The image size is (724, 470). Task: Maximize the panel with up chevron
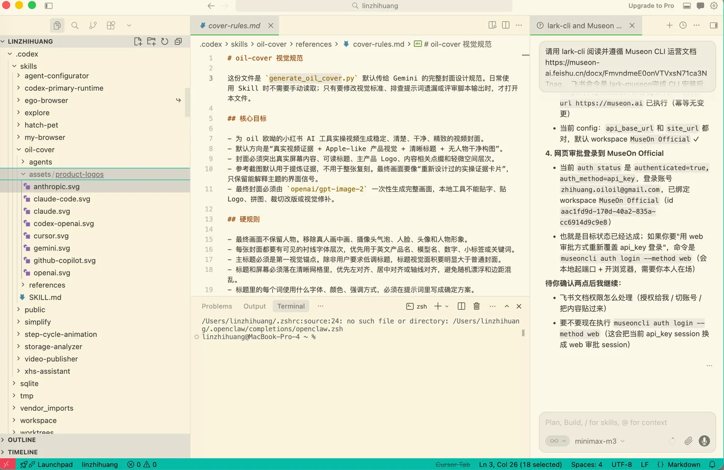click(507, 306)
